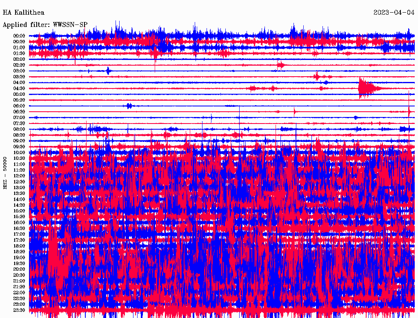Click the 'Applied filter: WWSSN-SP' text
Screen dimensions: 418x318
pyautogui.click(x=45, y=25)
